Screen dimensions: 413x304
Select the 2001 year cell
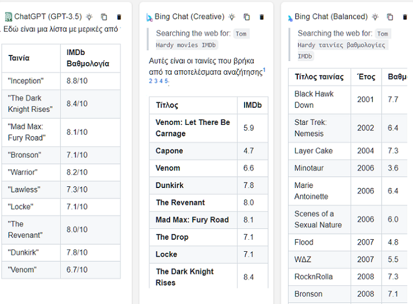(366, 100)
